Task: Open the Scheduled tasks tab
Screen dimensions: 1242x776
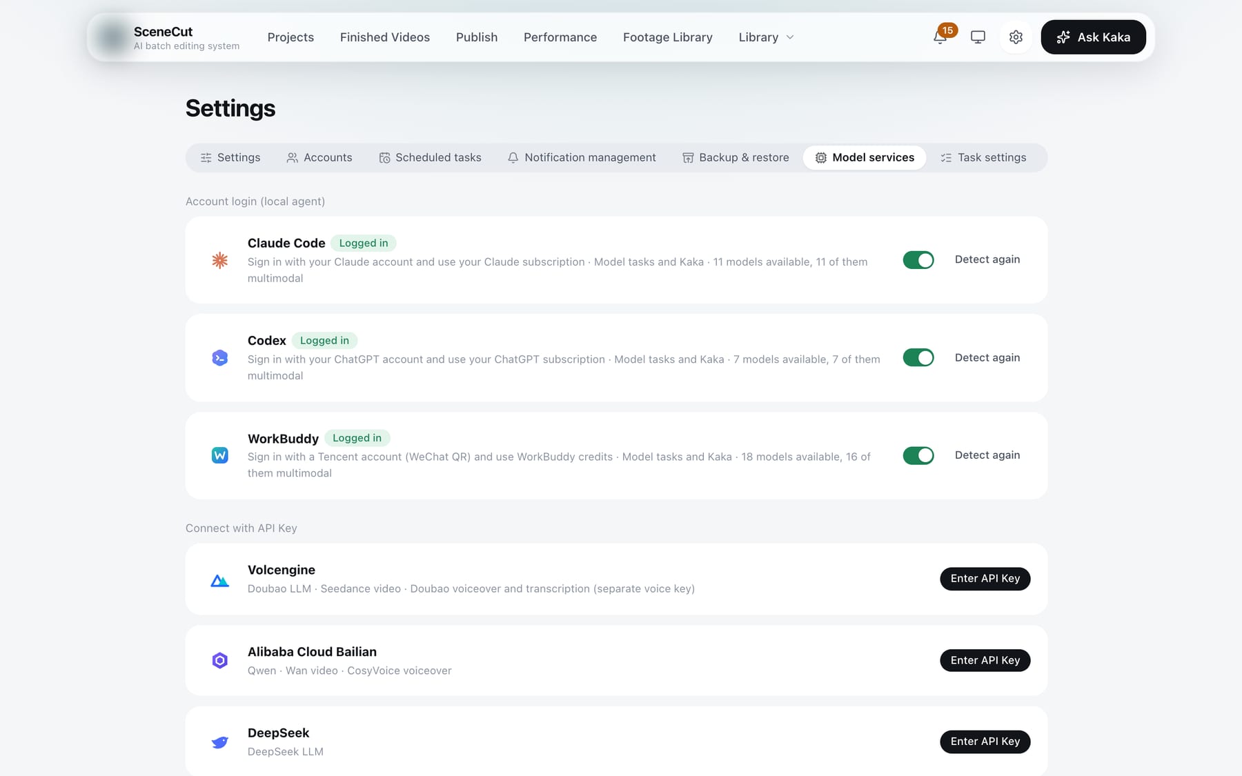Action: coord(430,158)
